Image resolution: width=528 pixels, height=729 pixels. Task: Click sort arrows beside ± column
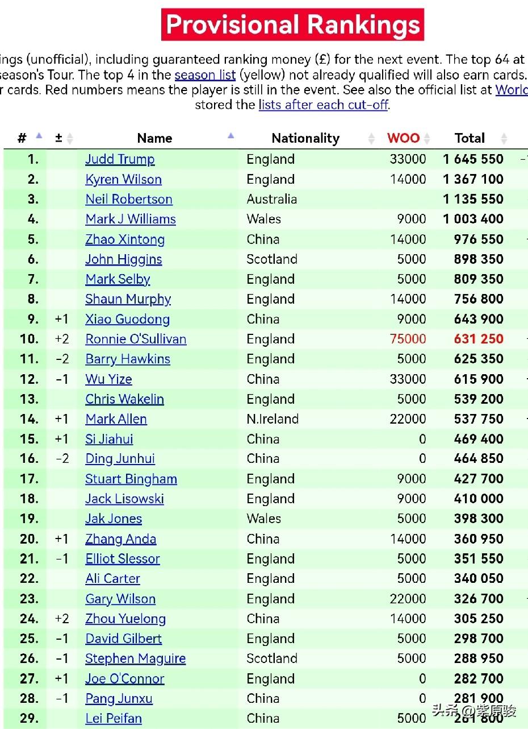(x=70, y=138)
